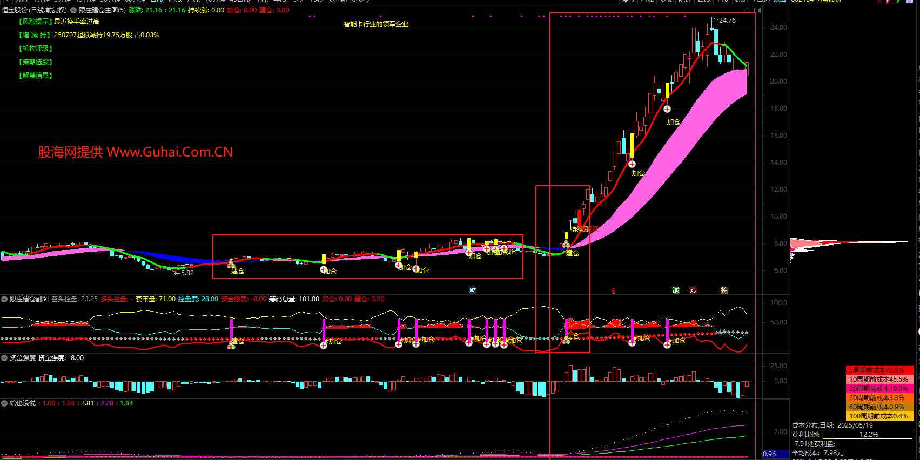Image resolution: width=920 pixels, height=460 pixels.
Task: Expand the 资金强度 indicator dropdown arrow
Action: [4, 358]
